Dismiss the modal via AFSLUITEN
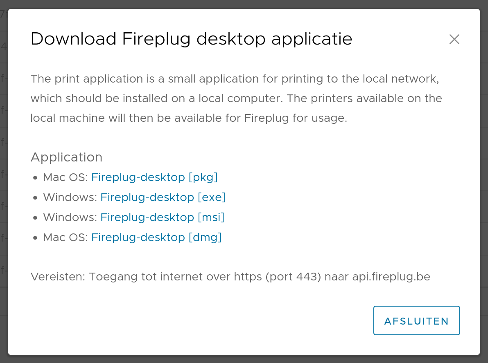The width and height of the screenshot is (488, 363). pos(416,320)
